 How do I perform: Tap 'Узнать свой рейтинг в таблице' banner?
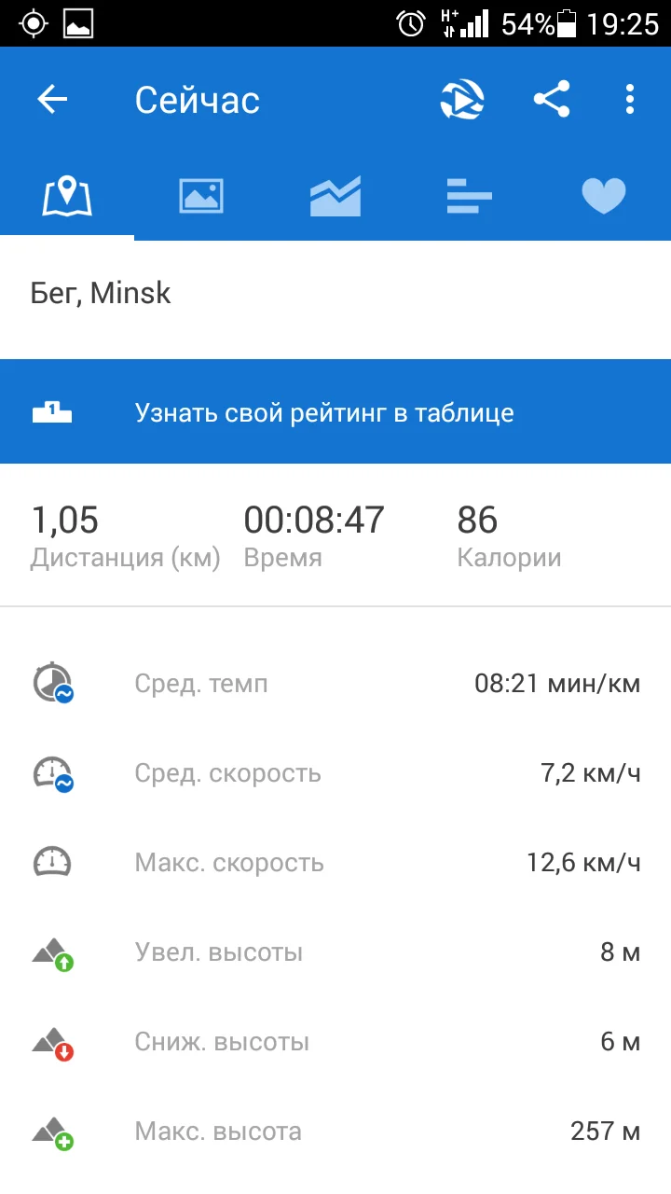324,412
